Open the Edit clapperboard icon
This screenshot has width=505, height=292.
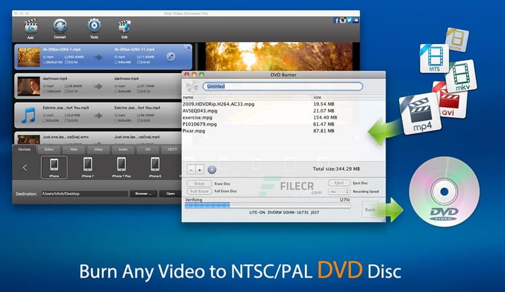pyautogui.click(x=124, y=27)
